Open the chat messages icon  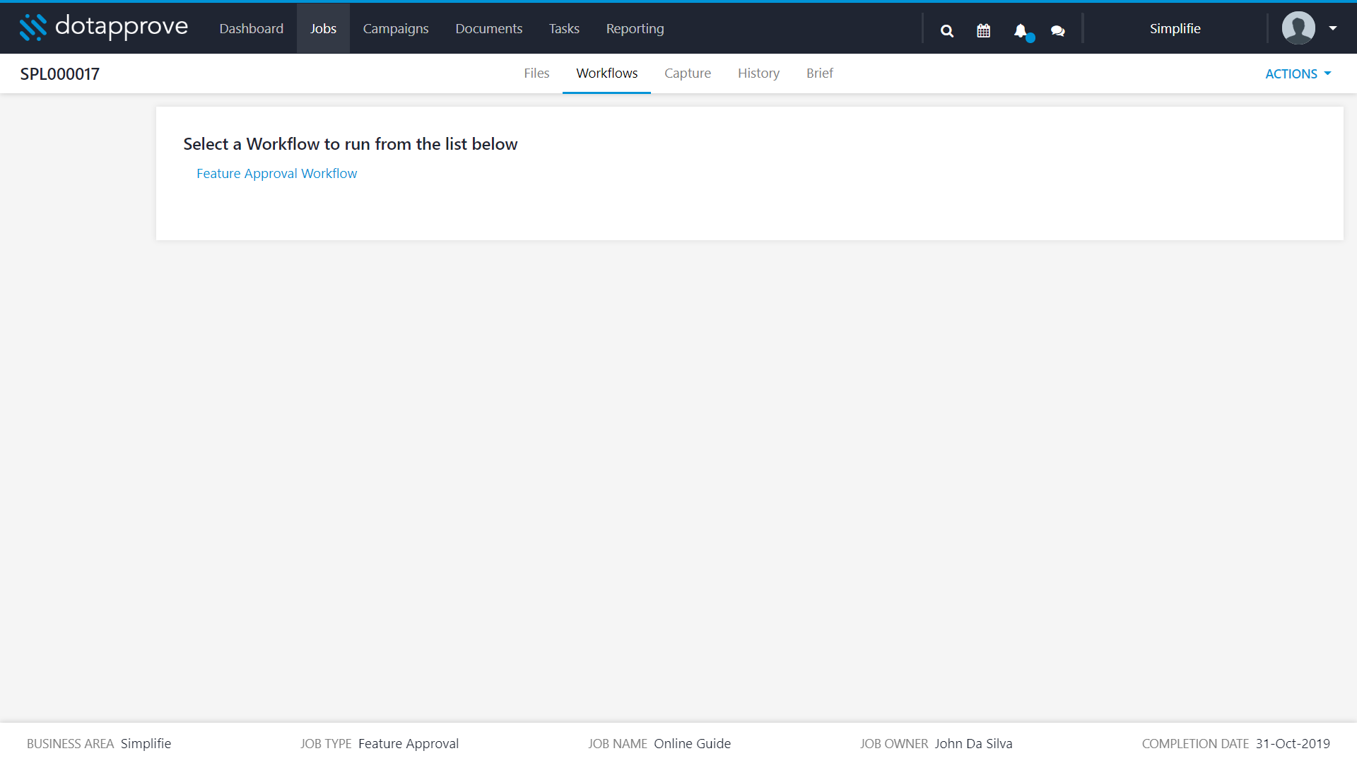click(x=1057, y=30)
